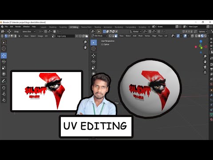Switch to rendered viewport shading
The height and width of the screenshot is (160, 213).
(205, 36)
